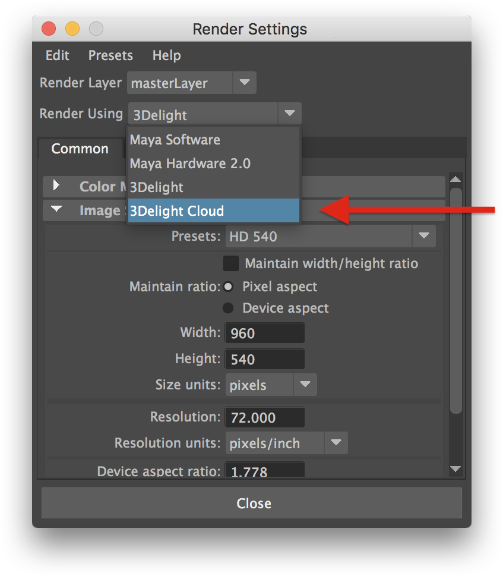Viewport: 503px width, 576px height.
Task: Open the Resolution units pixels/inch dropdown
Action: coord(336,443)
